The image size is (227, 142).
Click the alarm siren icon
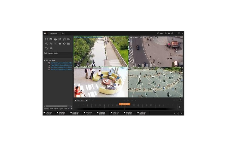(51, 48)
